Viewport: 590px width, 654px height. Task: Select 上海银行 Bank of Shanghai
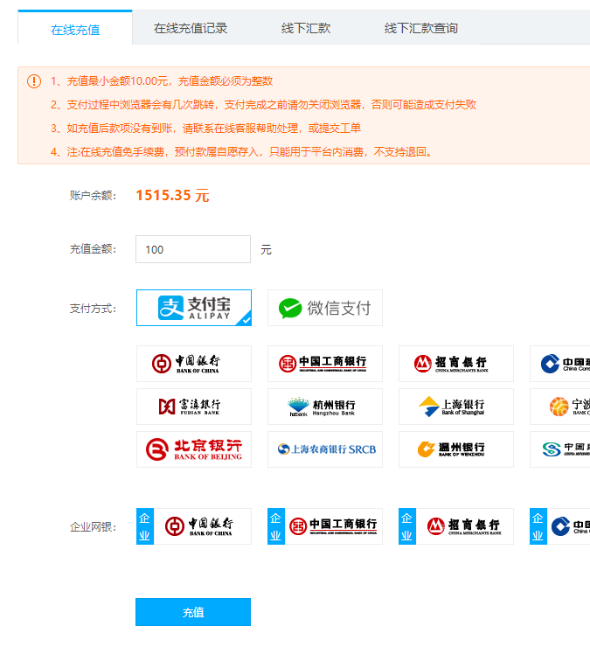[456, 407]
